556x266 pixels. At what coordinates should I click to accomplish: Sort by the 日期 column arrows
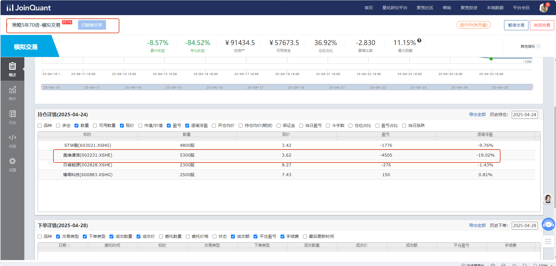click(x=69, y=246)
